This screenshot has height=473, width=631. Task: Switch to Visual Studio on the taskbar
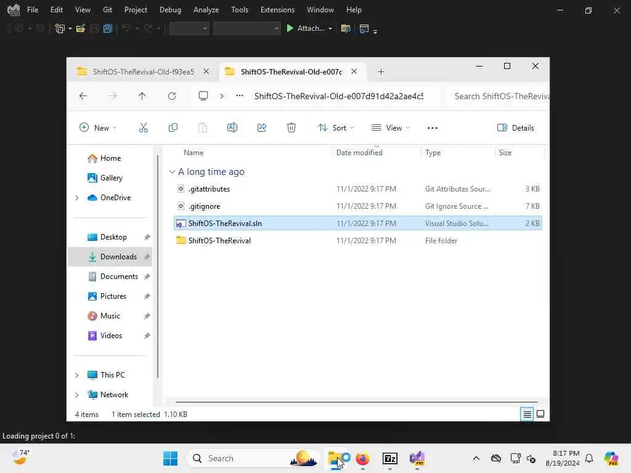[417, 458]
